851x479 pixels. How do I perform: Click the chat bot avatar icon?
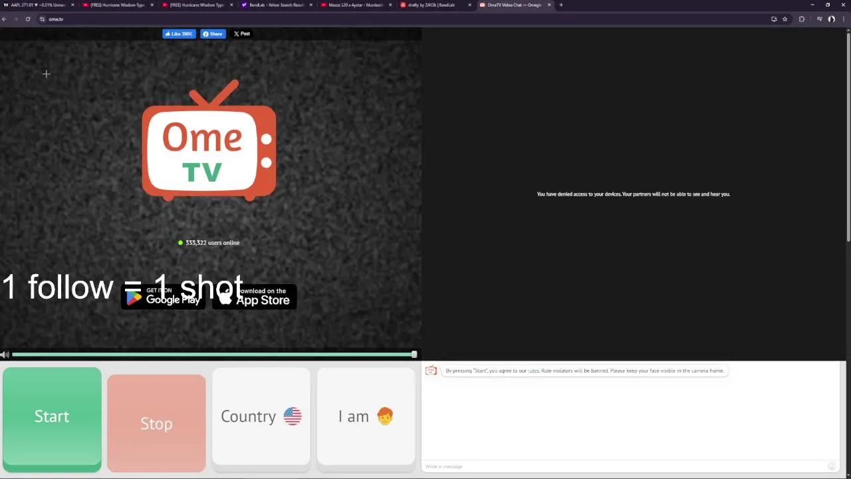pos(431,371)
